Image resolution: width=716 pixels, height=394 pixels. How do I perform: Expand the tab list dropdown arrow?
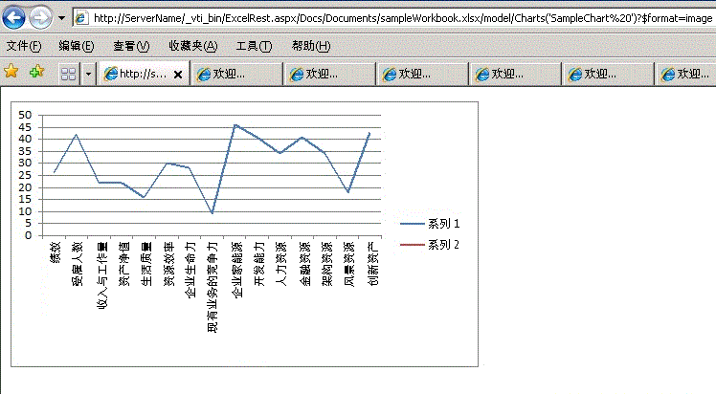(88, 74)
